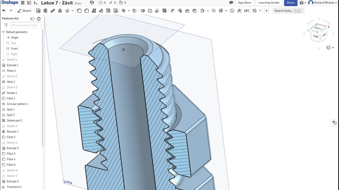
Task: Click the Sketch button
Action: coord(25,11)
